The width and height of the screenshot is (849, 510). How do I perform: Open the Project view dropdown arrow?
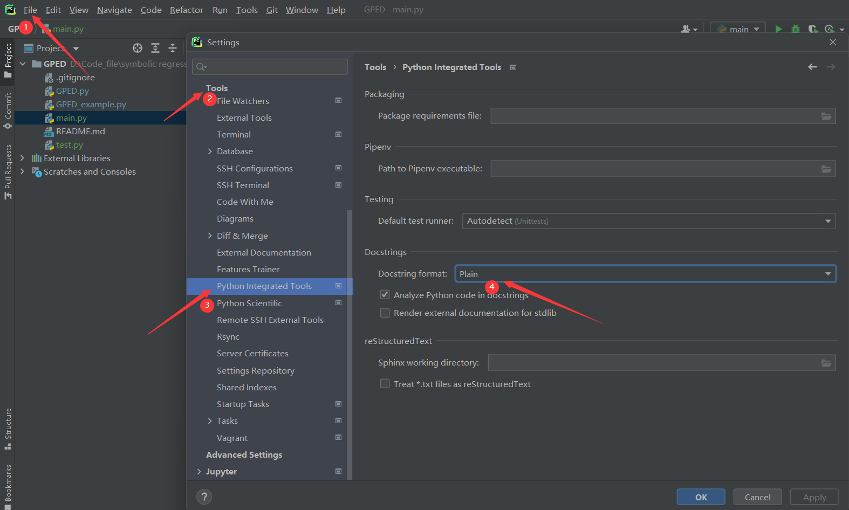(x=76, y=49)
